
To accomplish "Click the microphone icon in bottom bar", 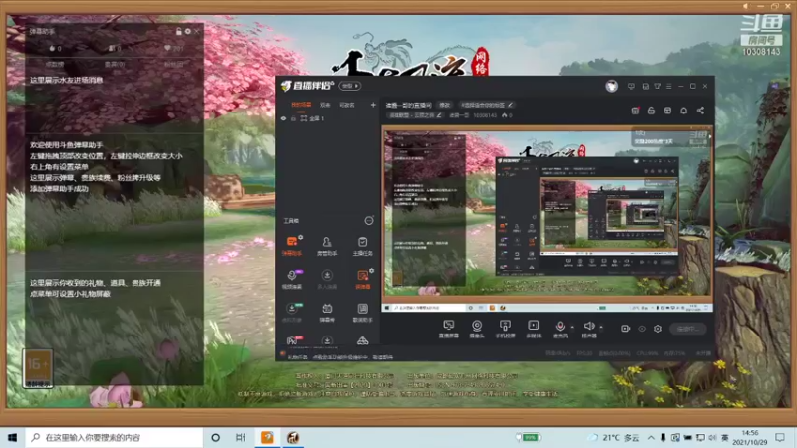I will (x=560, y=327).
